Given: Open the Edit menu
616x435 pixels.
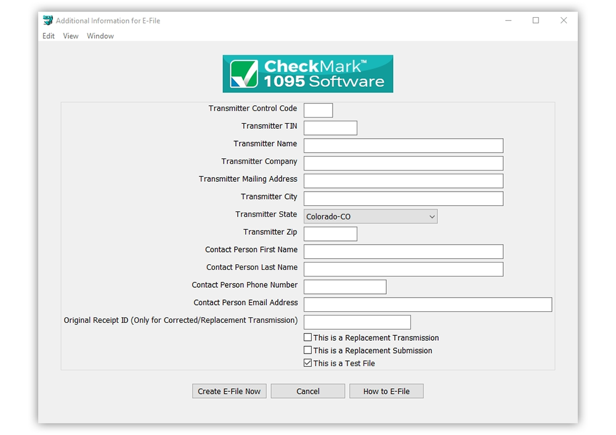Looking at the screenshot, I should 48,36.
